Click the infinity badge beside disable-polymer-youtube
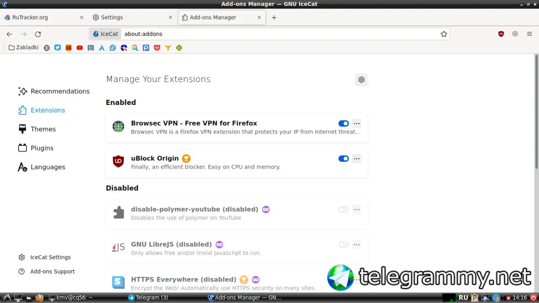Image resolution: width=539 pixels, height=303 pixels. coord(266,209)
